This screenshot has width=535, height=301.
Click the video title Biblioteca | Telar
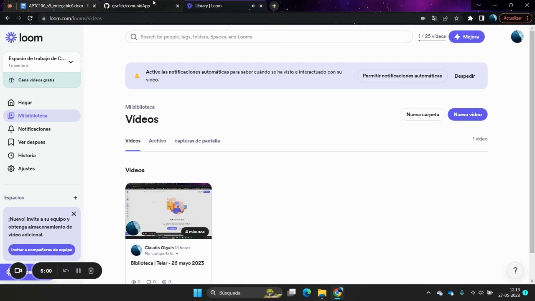(x=167, y=263)
